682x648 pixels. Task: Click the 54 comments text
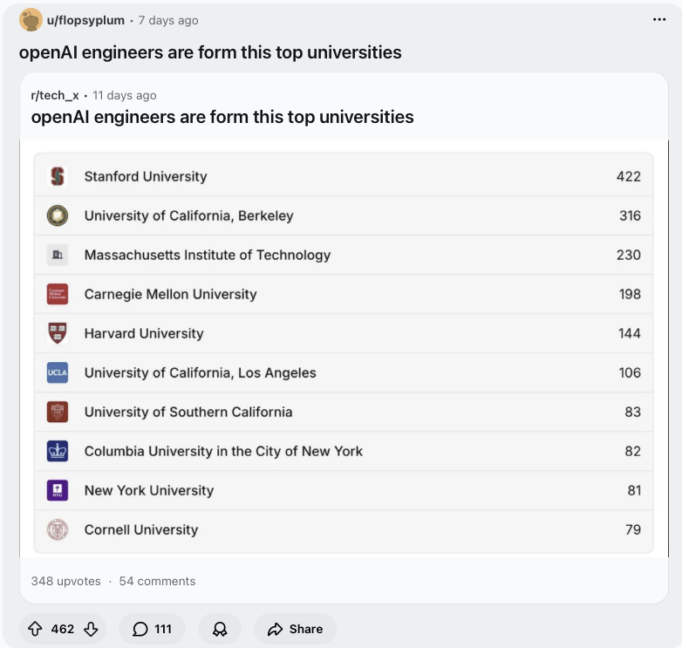click(157, 581)
